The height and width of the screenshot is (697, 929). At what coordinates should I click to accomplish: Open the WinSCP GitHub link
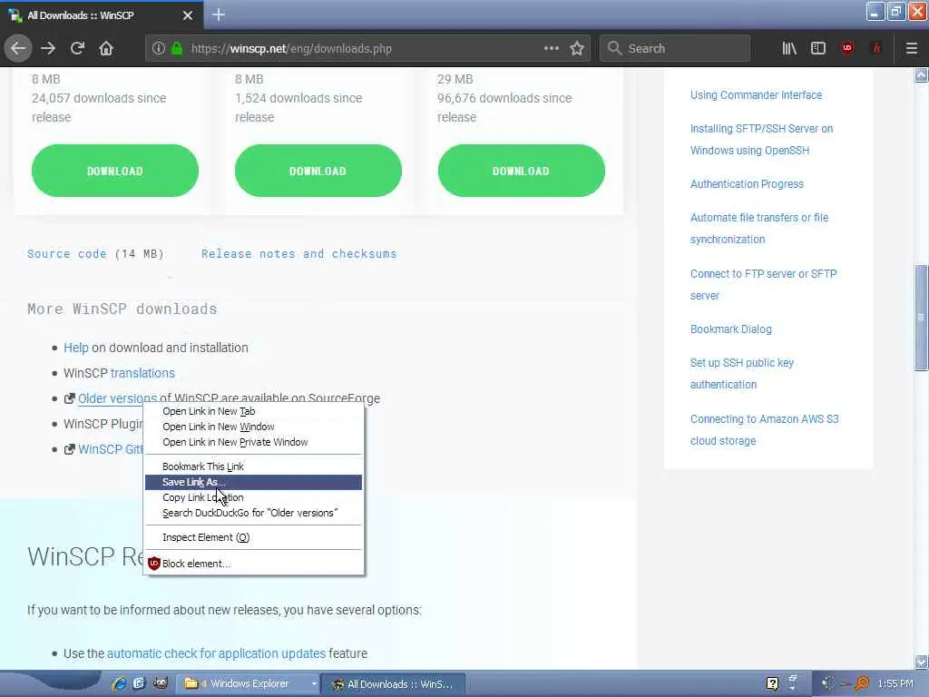click(110, 449)
